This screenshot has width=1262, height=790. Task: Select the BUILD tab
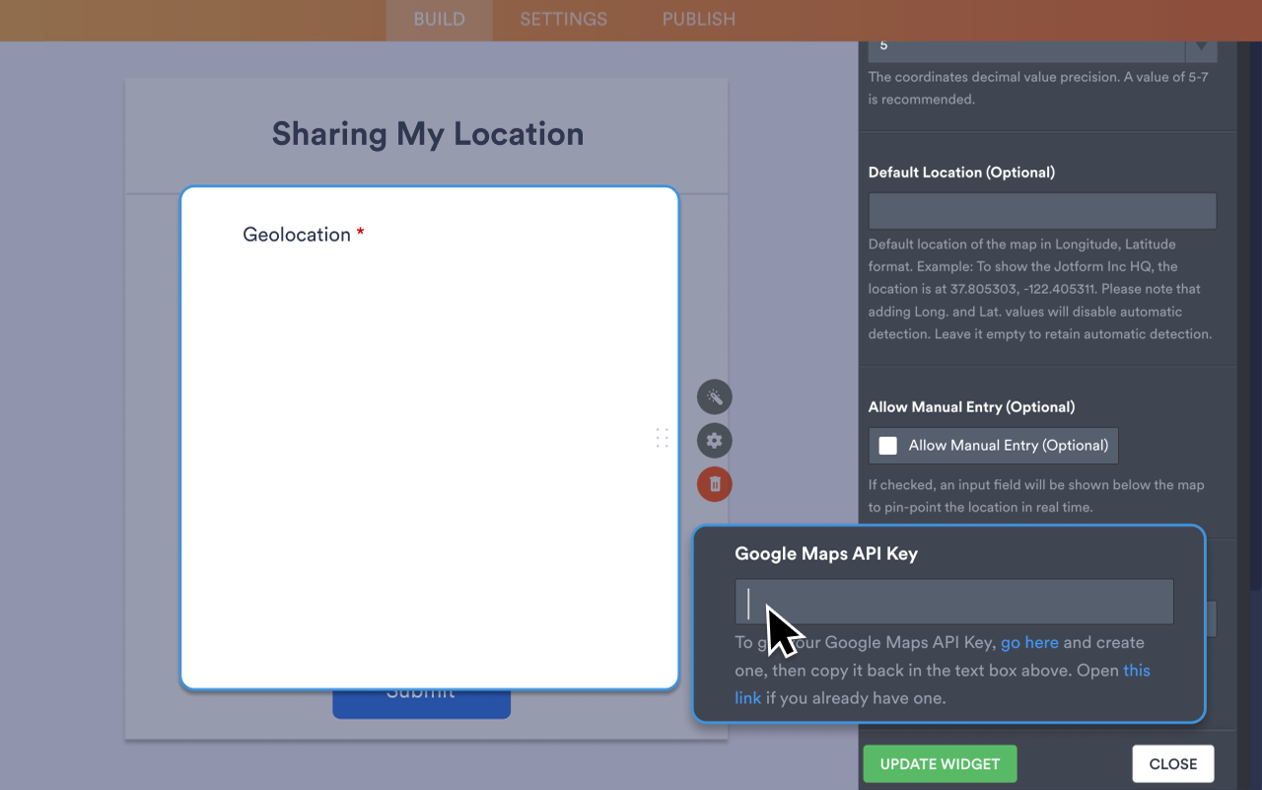[x=439, y=19]
